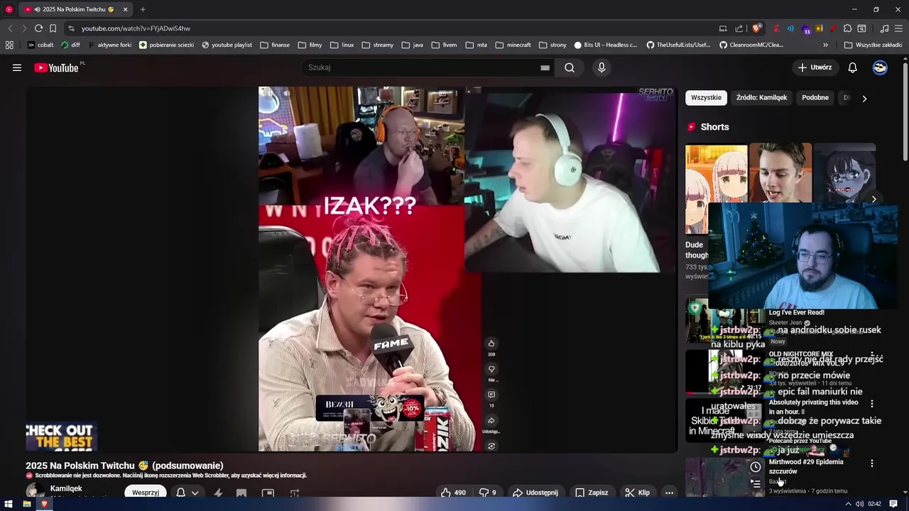Click the Zapisz save button
Viewport: 909px width, 511px height.
coord(592,493)
